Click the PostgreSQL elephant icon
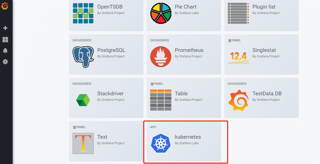320x164 pixels. 83,57
